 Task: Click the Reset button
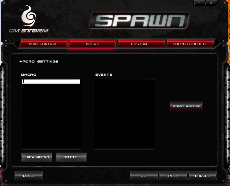pos(29,176)
